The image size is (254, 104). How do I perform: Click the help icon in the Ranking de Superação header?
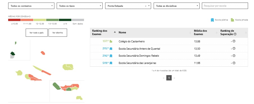[235, 34]
